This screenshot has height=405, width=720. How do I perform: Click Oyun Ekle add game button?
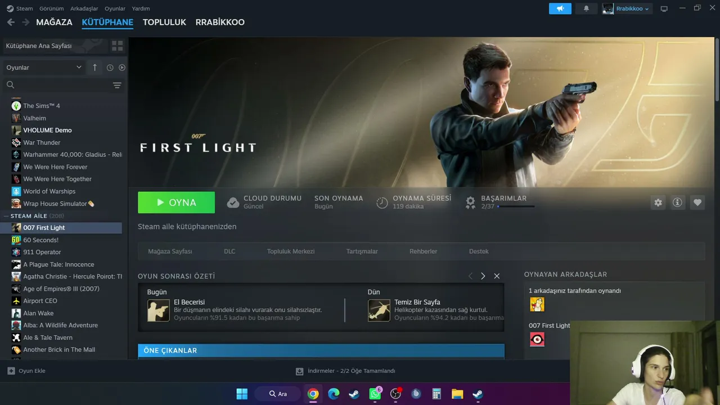pos(26,371)
